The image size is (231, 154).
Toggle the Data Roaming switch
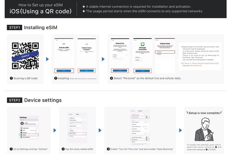147,140
